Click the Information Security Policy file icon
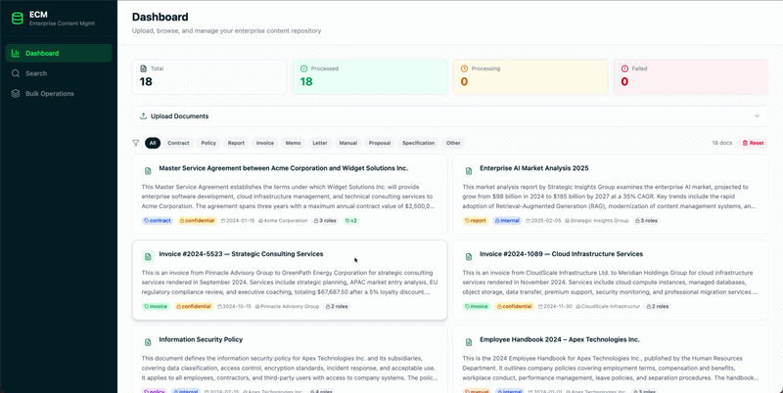 (x=148, y=342)
